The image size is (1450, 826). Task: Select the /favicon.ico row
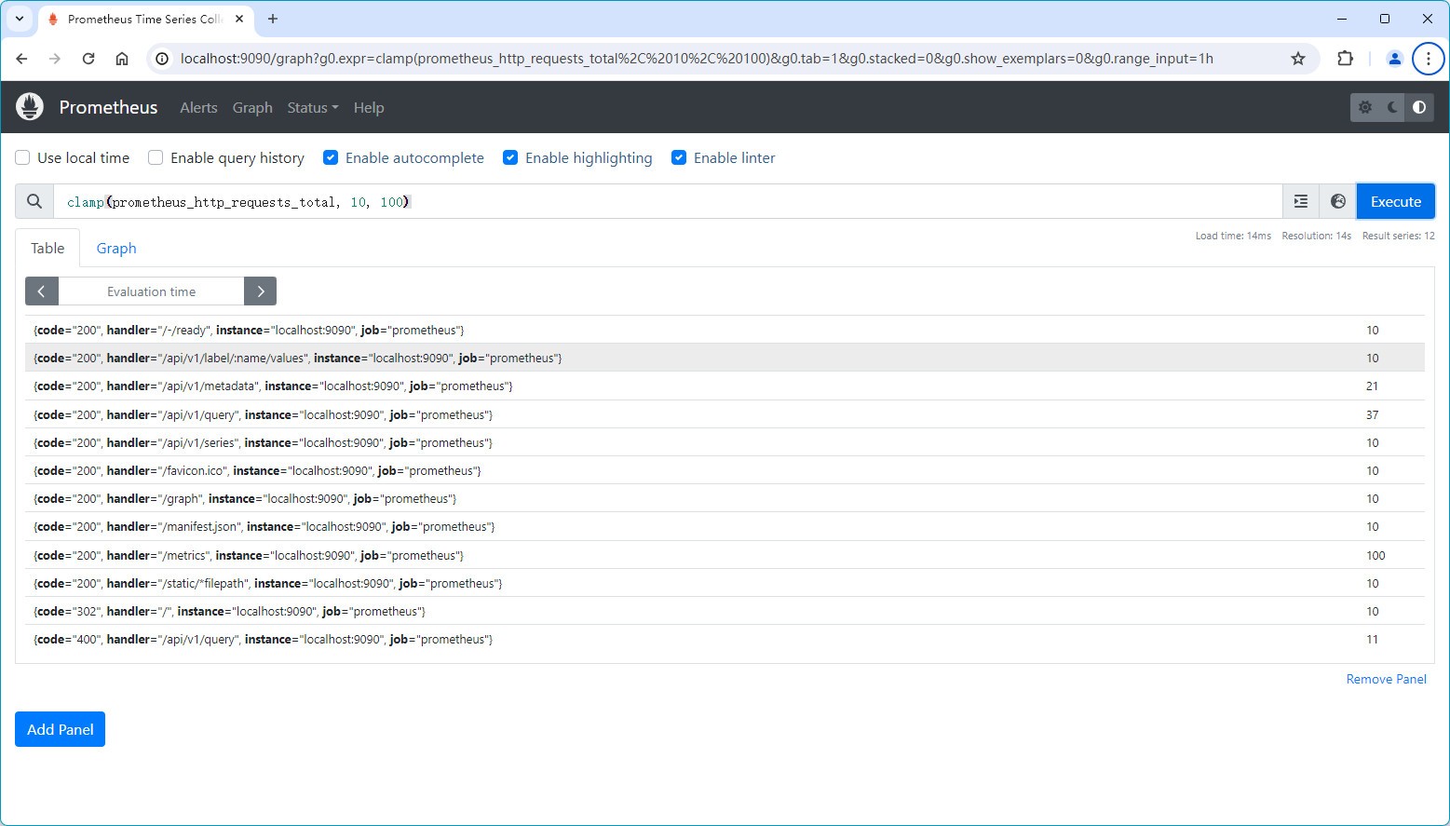click(725, 470)
